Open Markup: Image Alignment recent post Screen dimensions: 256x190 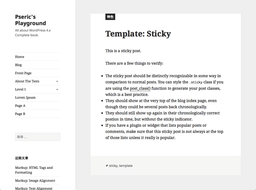35,180
